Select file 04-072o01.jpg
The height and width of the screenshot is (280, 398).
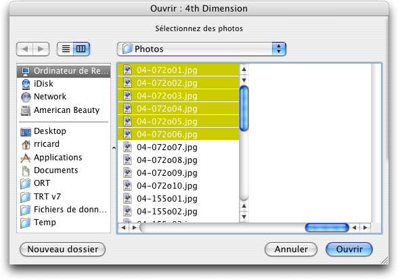[179, 70]
